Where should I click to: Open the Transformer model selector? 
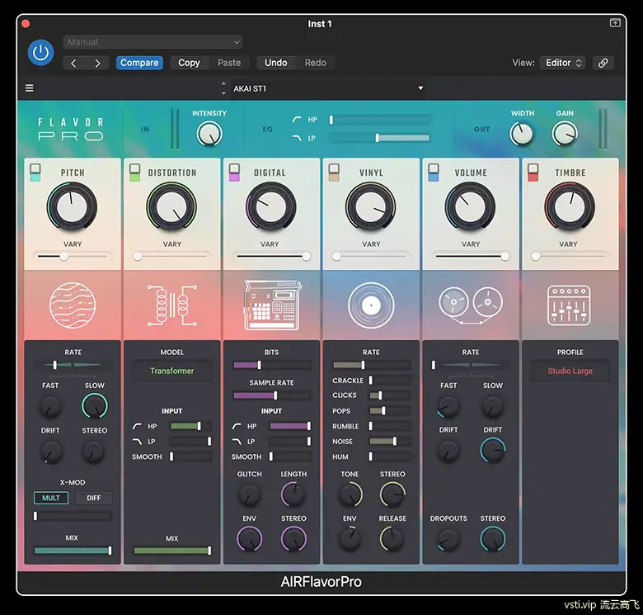coord(172,371)
